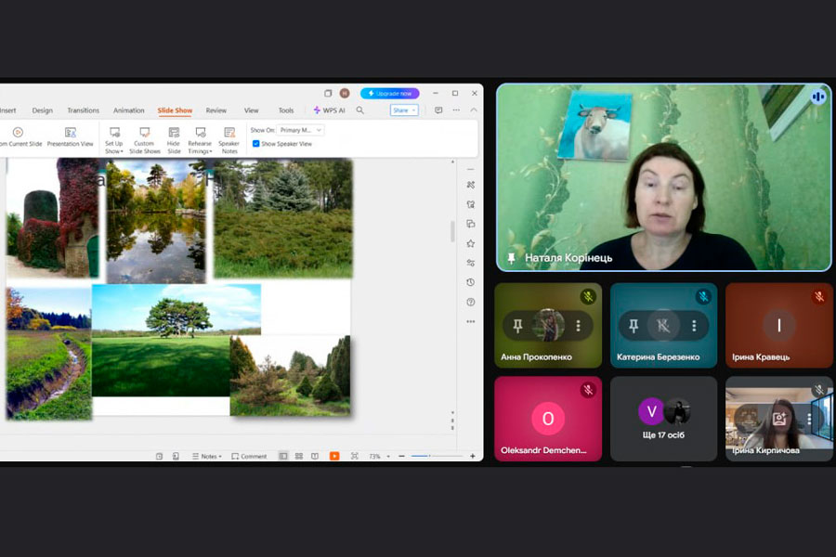Collapse the ribbon with the chevron
The width and height of the screenshot is (836, 557).
tap(474, 110)
